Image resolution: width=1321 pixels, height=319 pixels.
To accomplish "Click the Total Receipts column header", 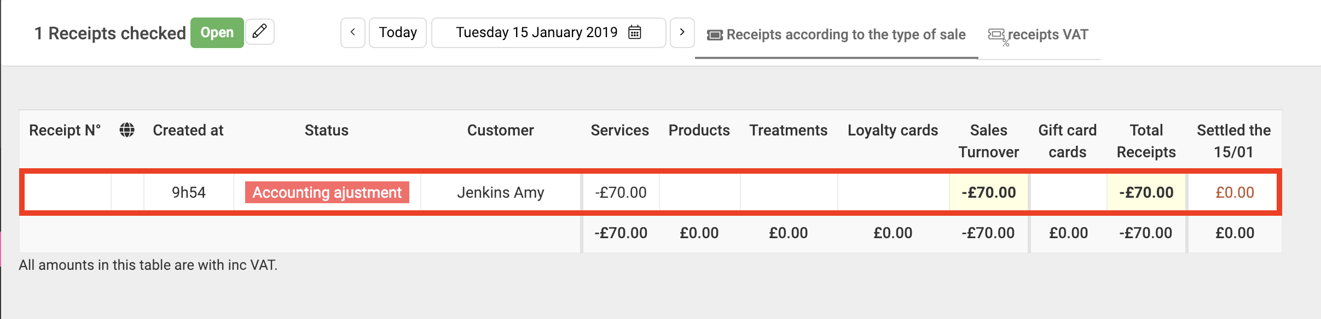I will (x=1146, y=141).
